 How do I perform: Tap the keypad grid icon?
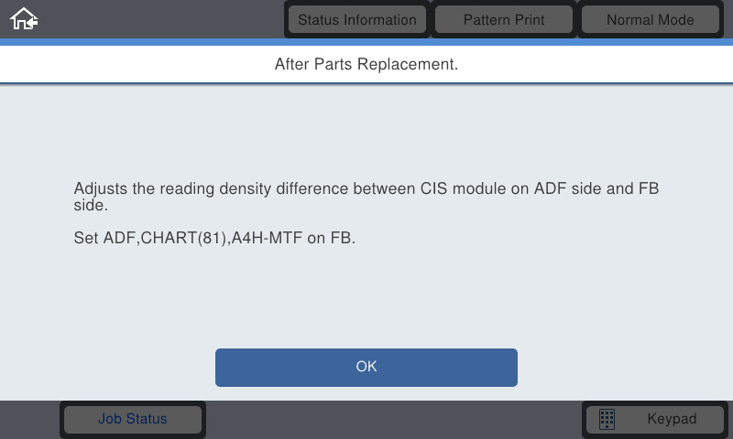pos(607,419)
